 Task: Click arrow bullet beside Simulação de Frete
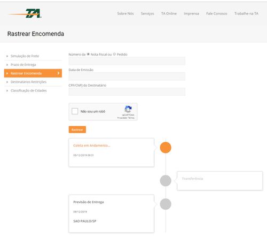point(7,56)
